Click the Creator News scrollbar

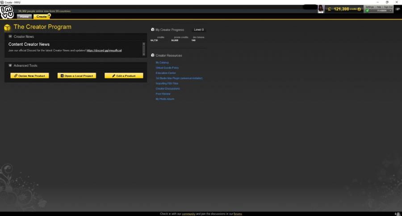pos(143,49)
